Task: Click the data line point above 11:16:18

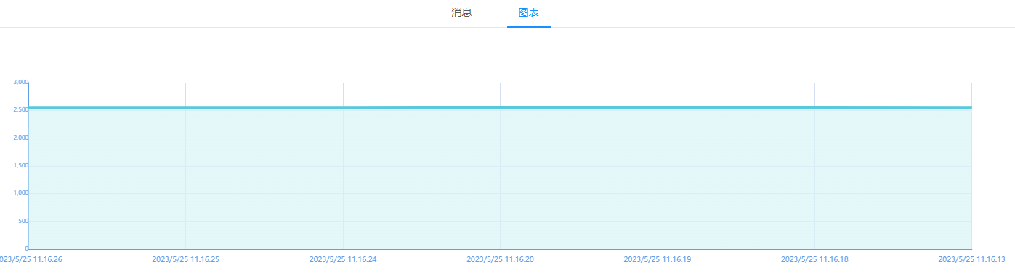Action: (x=814, y=108)
